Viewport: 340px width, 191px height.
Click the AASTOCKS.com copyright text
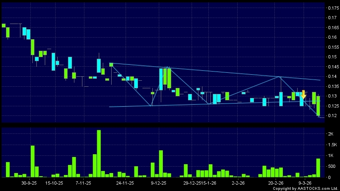[306, 188]
